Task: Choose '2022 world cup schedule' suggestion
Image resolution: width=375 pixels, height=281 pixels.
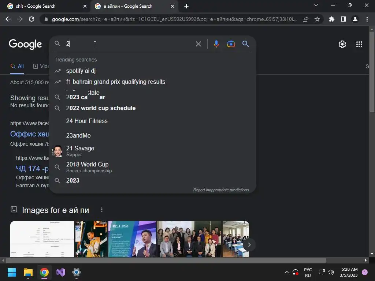Action: tap(153, 108)
